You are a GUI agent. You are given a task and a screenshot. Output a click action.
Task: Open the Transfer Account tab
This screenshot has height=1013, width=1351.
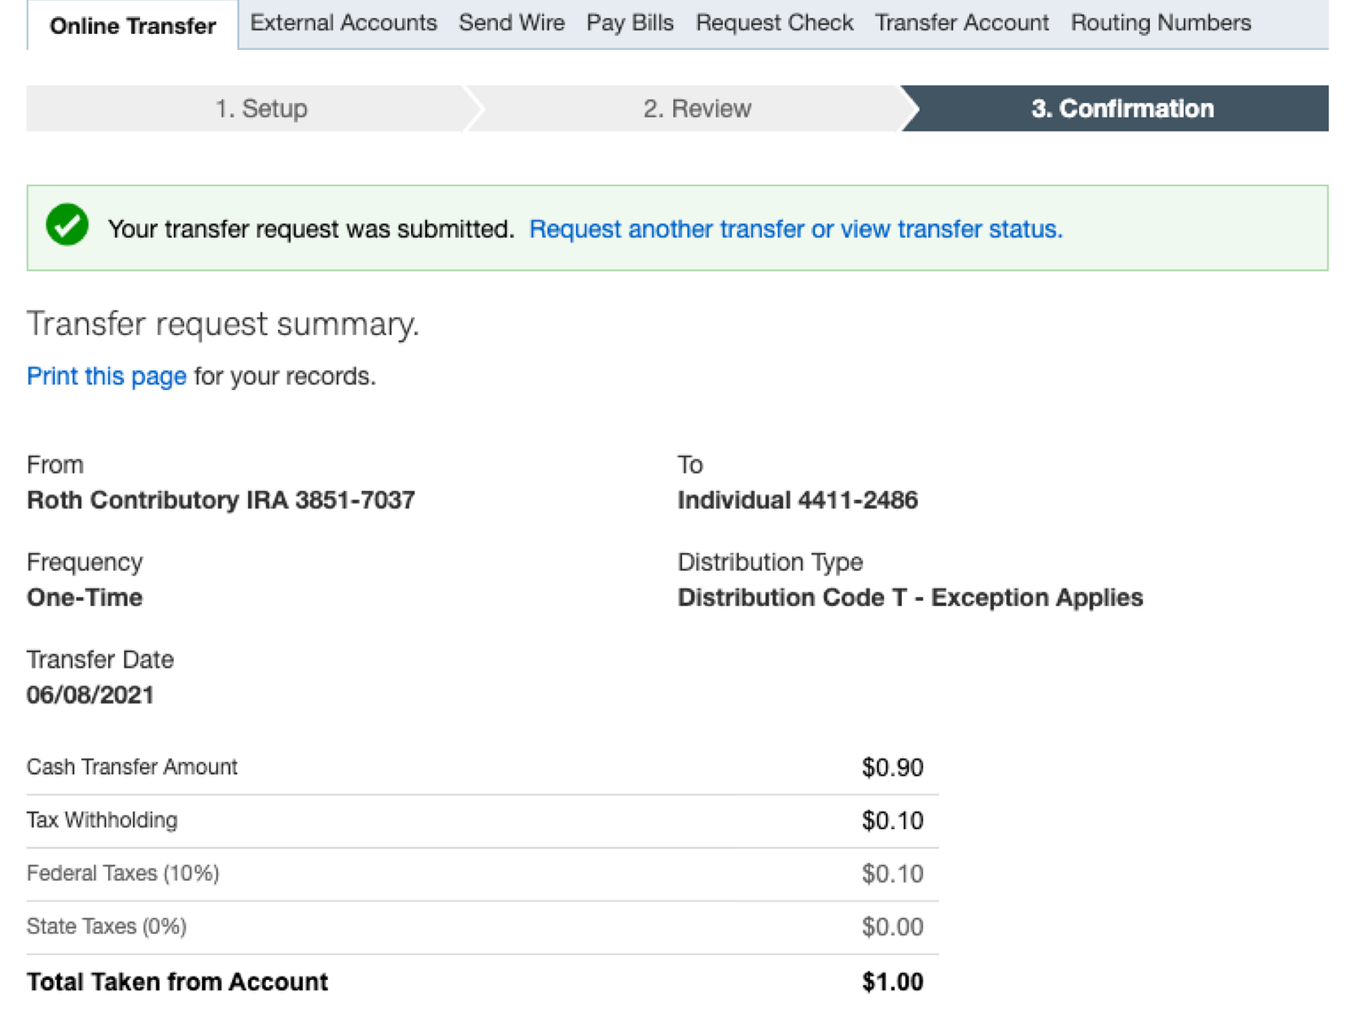962,23
